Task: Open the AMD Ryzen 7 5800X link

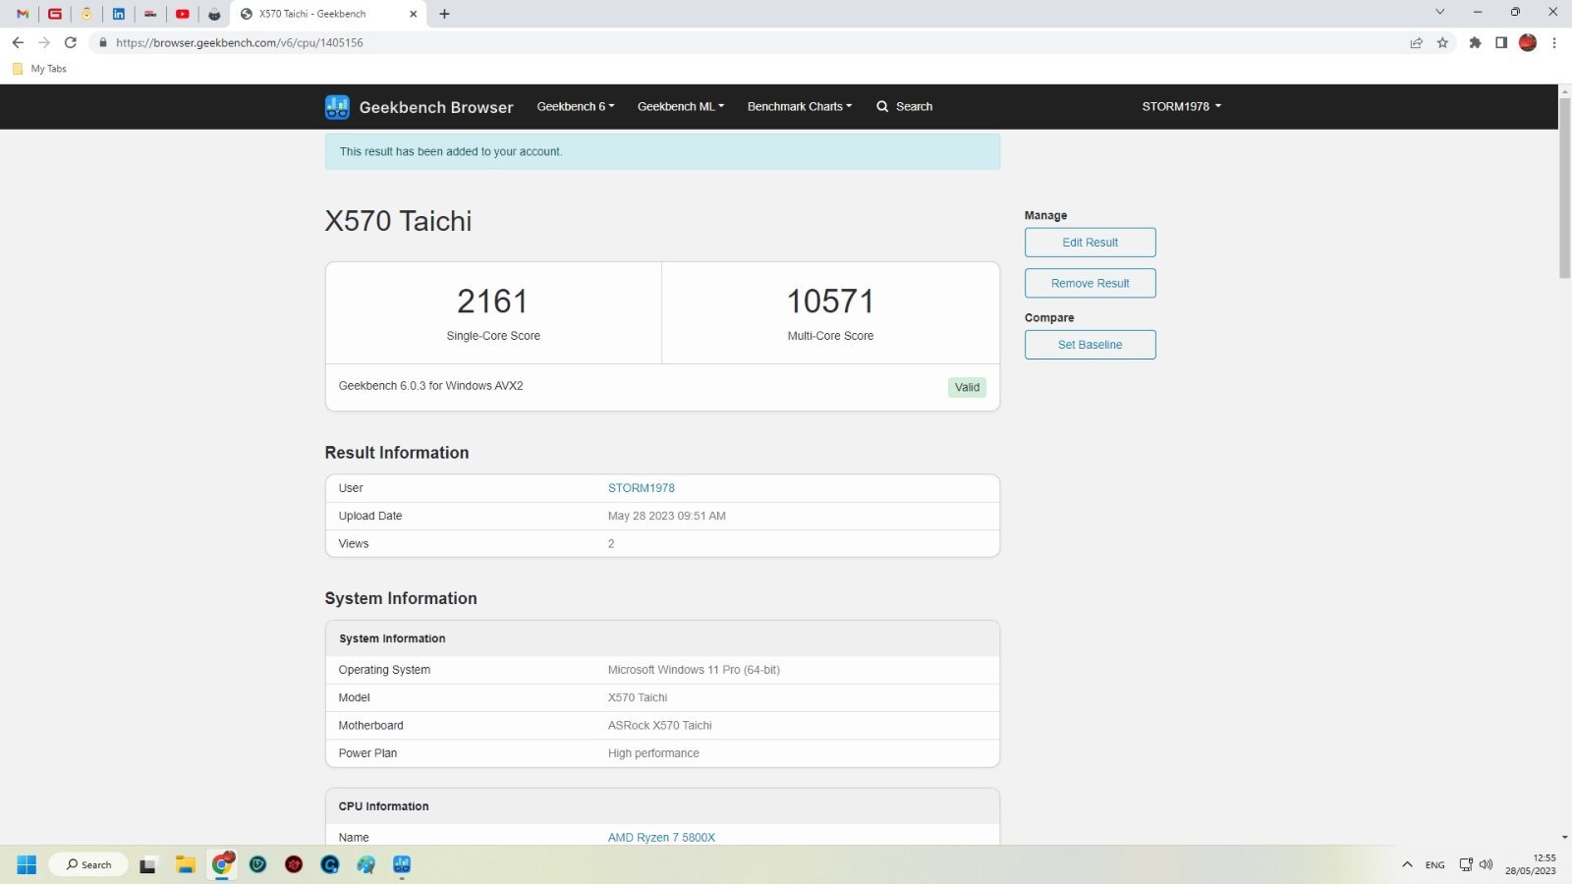Action: (661, 838)
